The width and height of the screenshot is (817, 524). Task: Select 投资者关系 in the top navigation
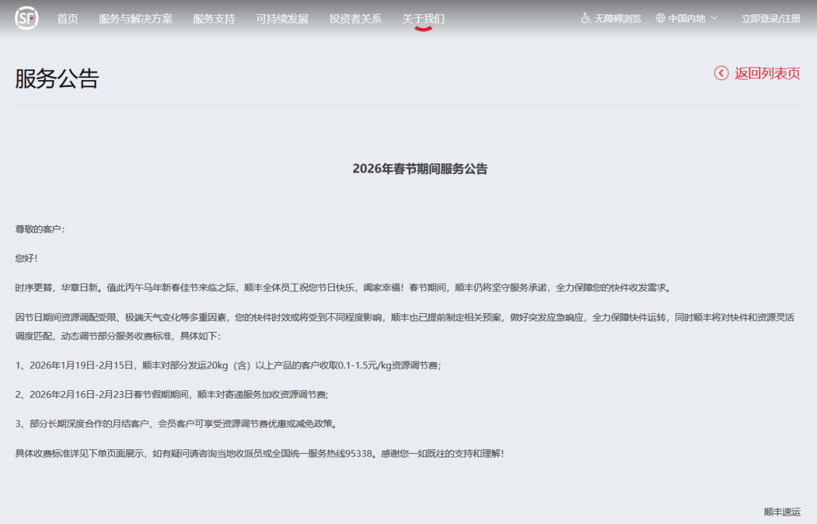[x=356, y=18]
